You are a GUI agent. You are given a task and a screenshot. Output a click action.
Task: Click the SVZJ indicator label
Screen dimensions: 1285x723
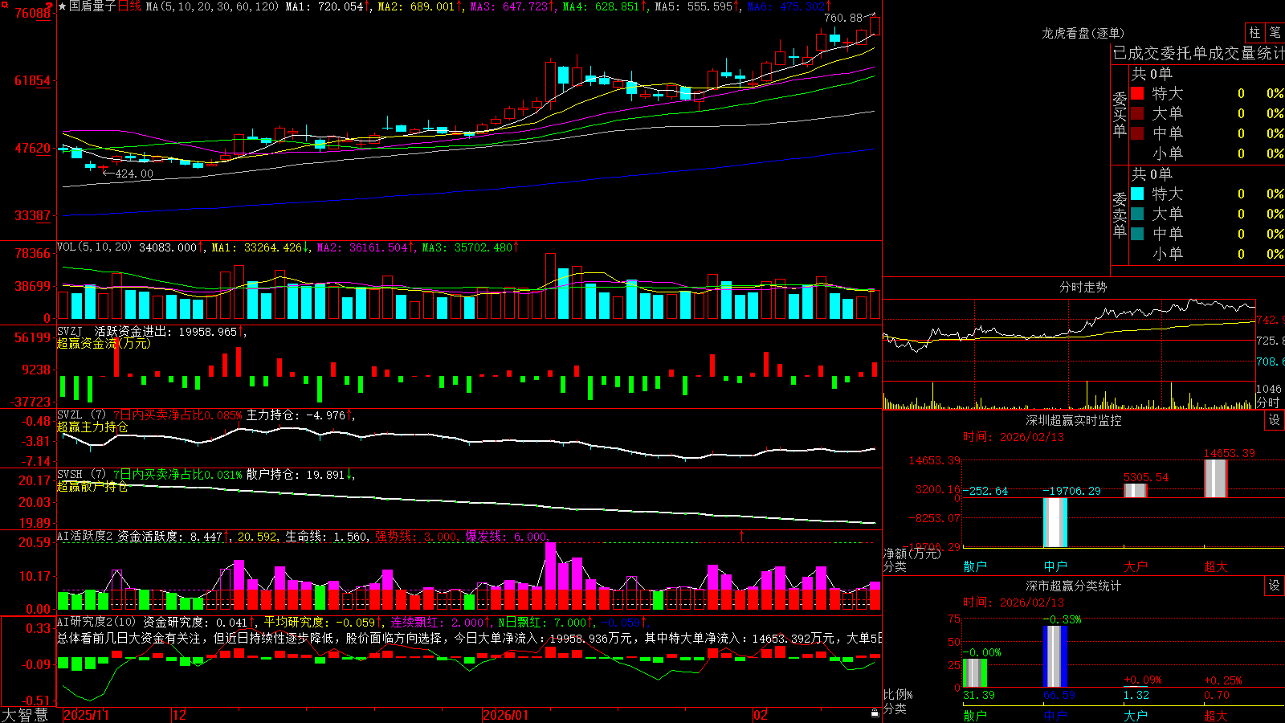click(70, 331)
